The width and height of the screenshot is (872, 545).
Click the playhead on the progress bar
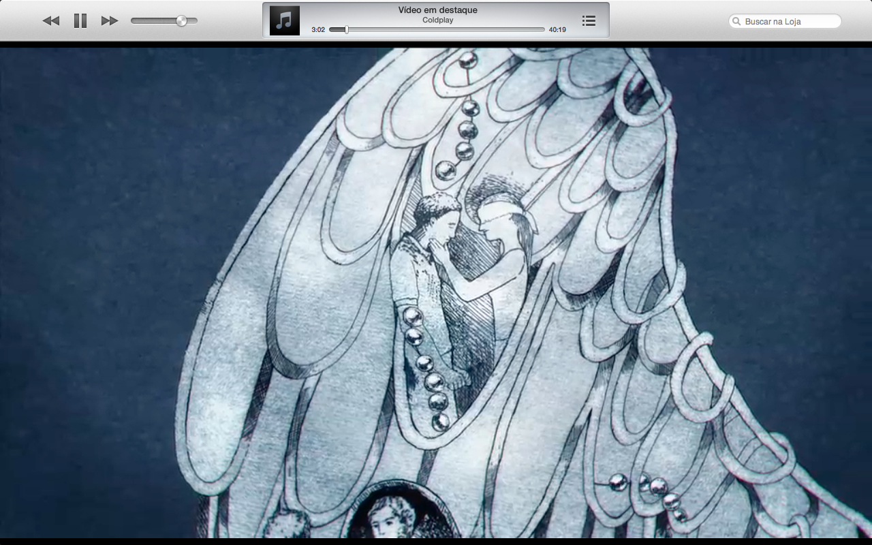click(x=346, y=29)
